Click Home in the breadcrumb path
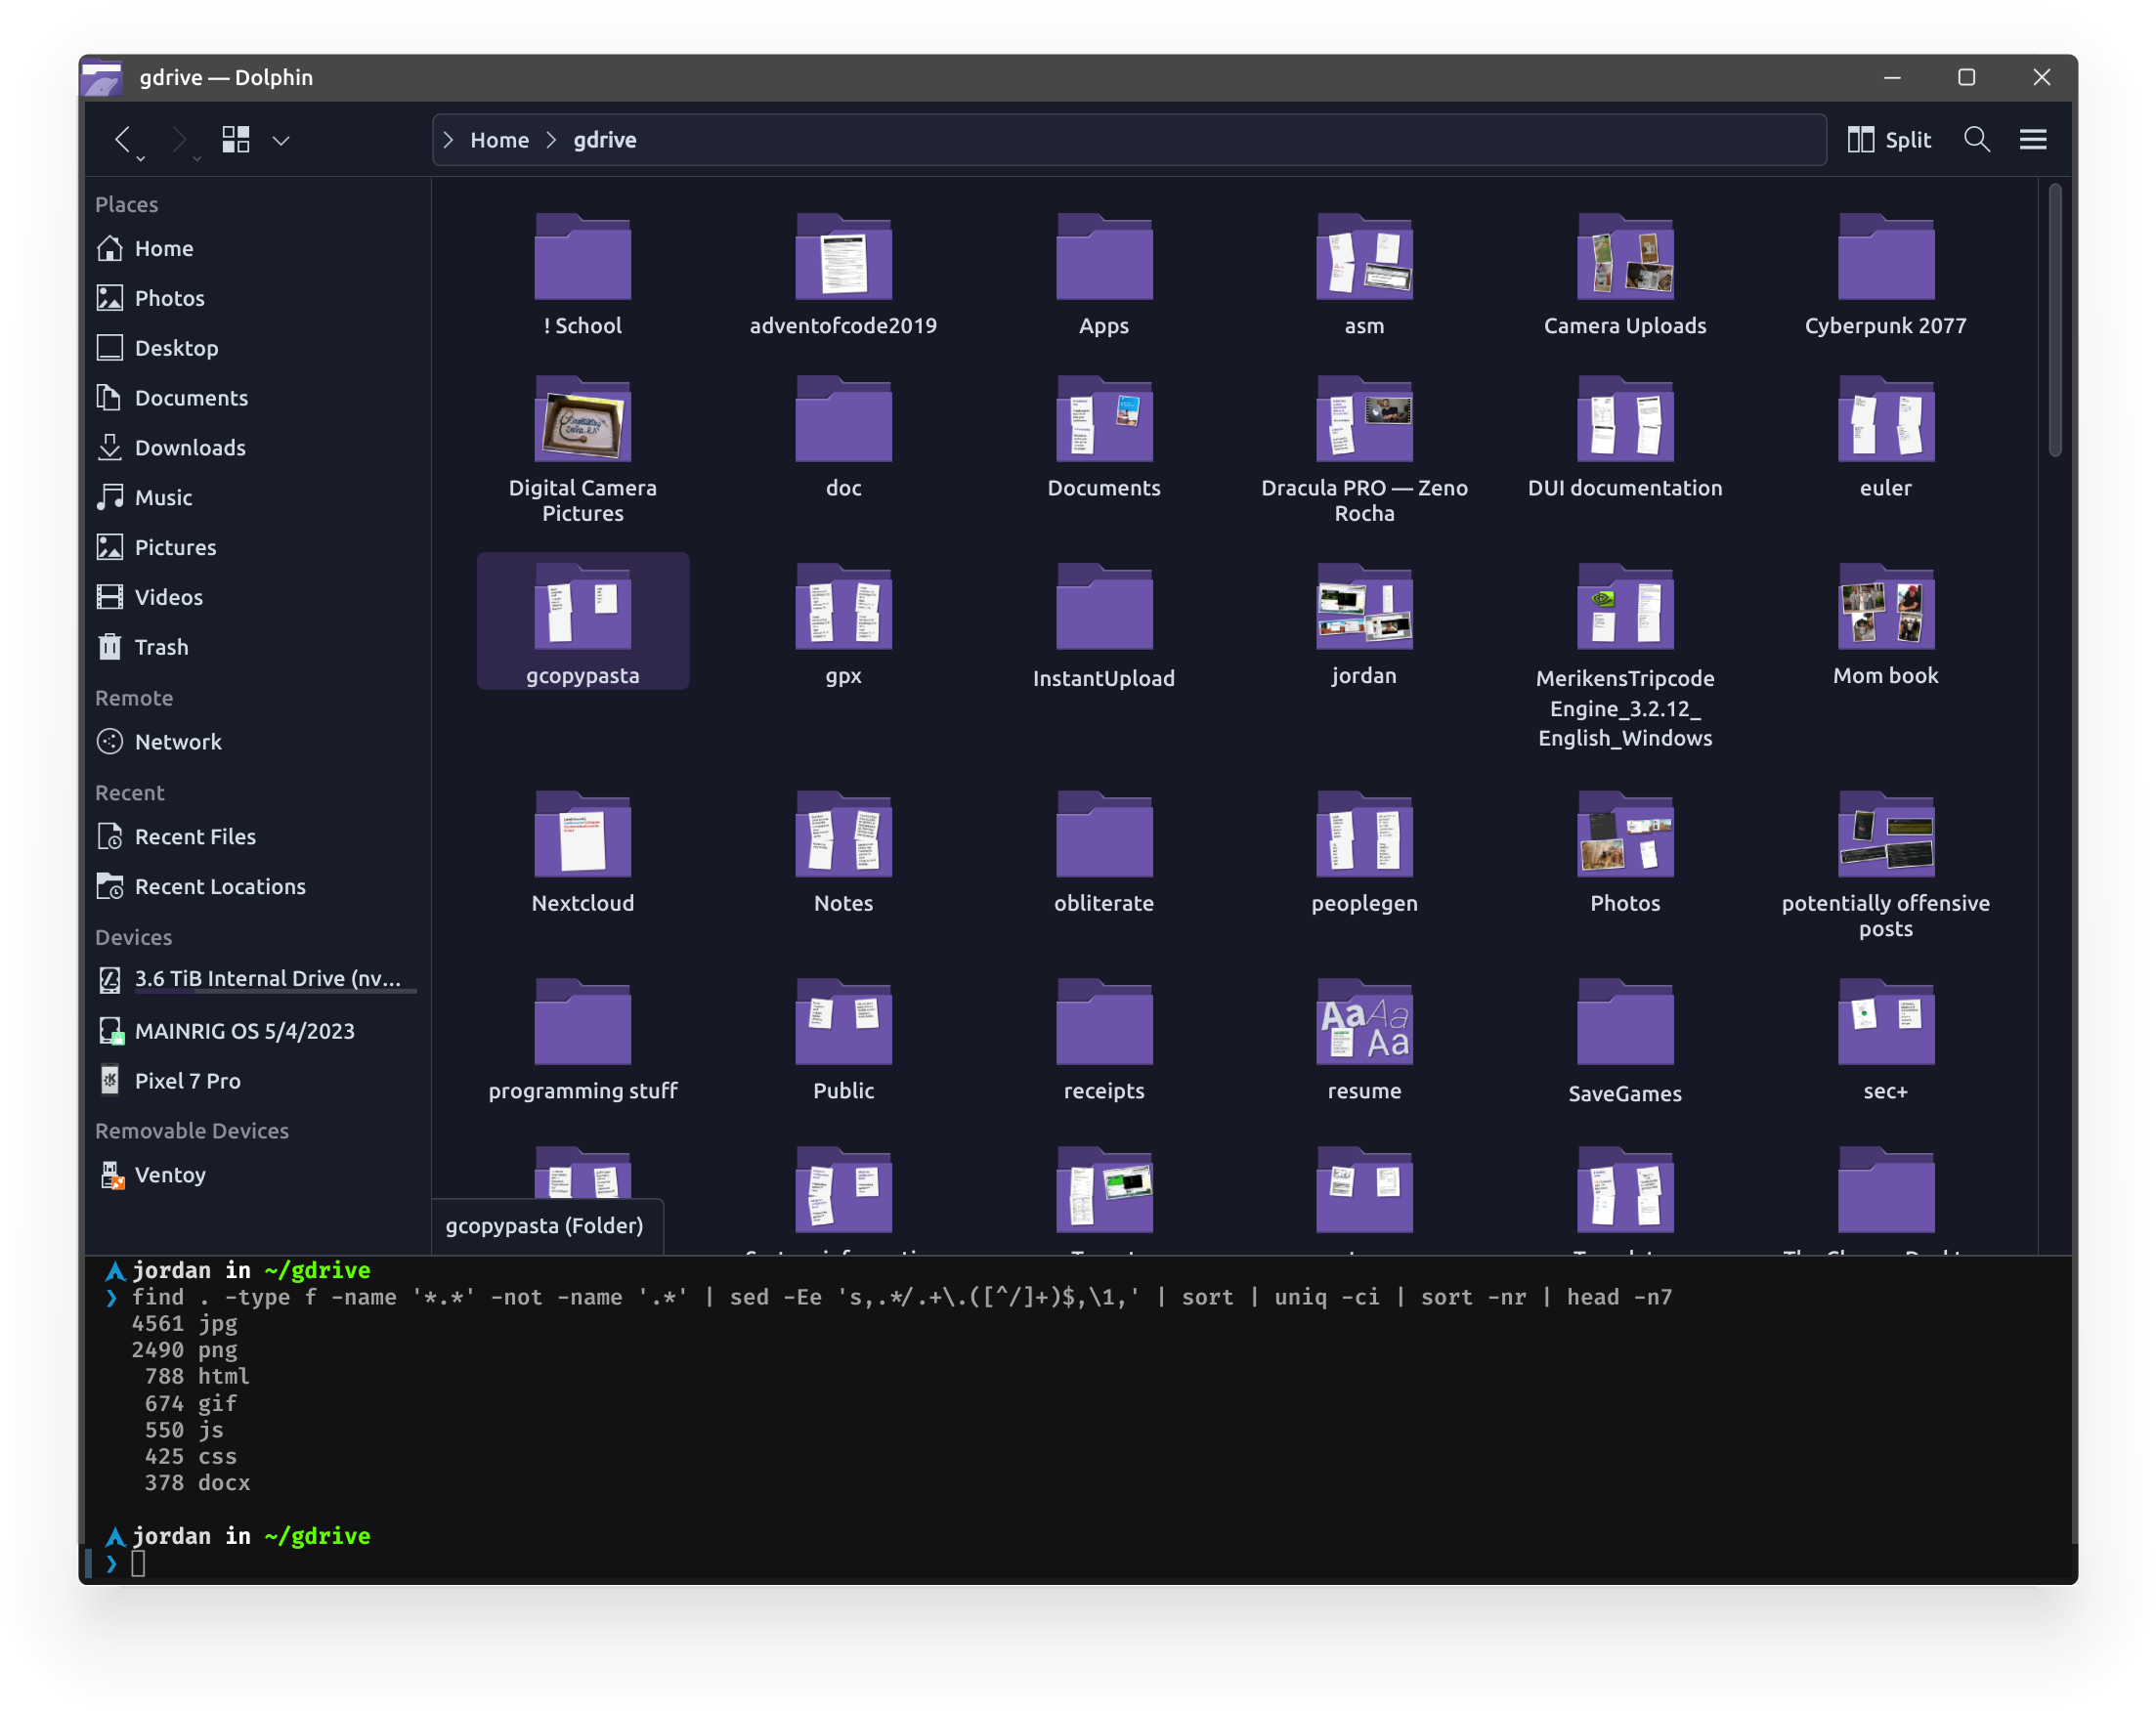 click(x=500, y=139)
